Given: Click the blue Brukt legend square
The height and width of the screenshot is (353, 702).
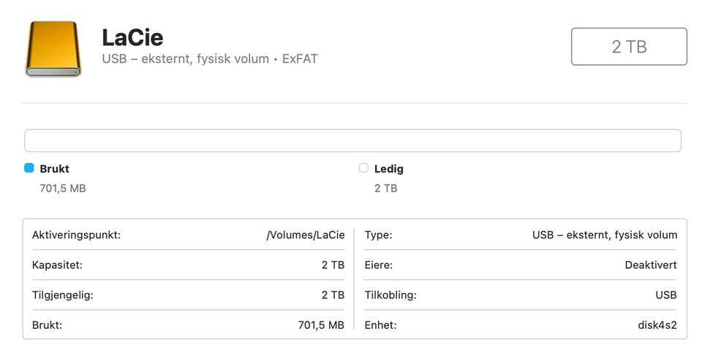Looking at the screenshot, I should (29, 168).
